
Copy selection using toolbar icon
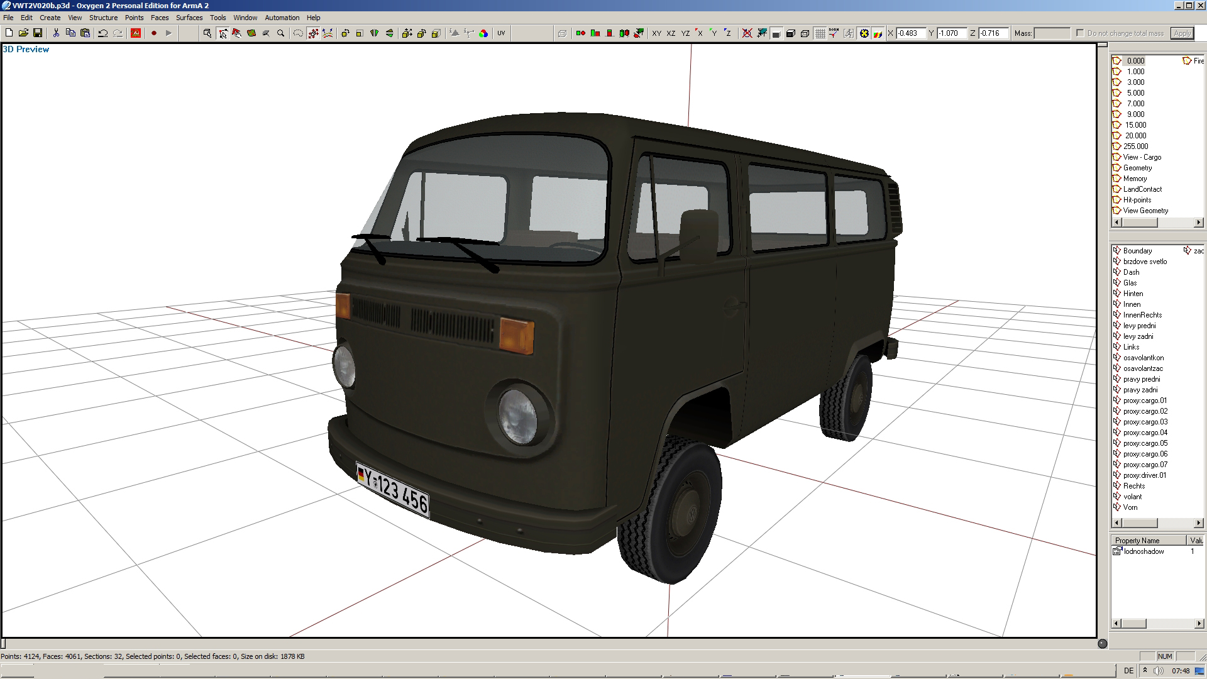click(x=70, y=33)
